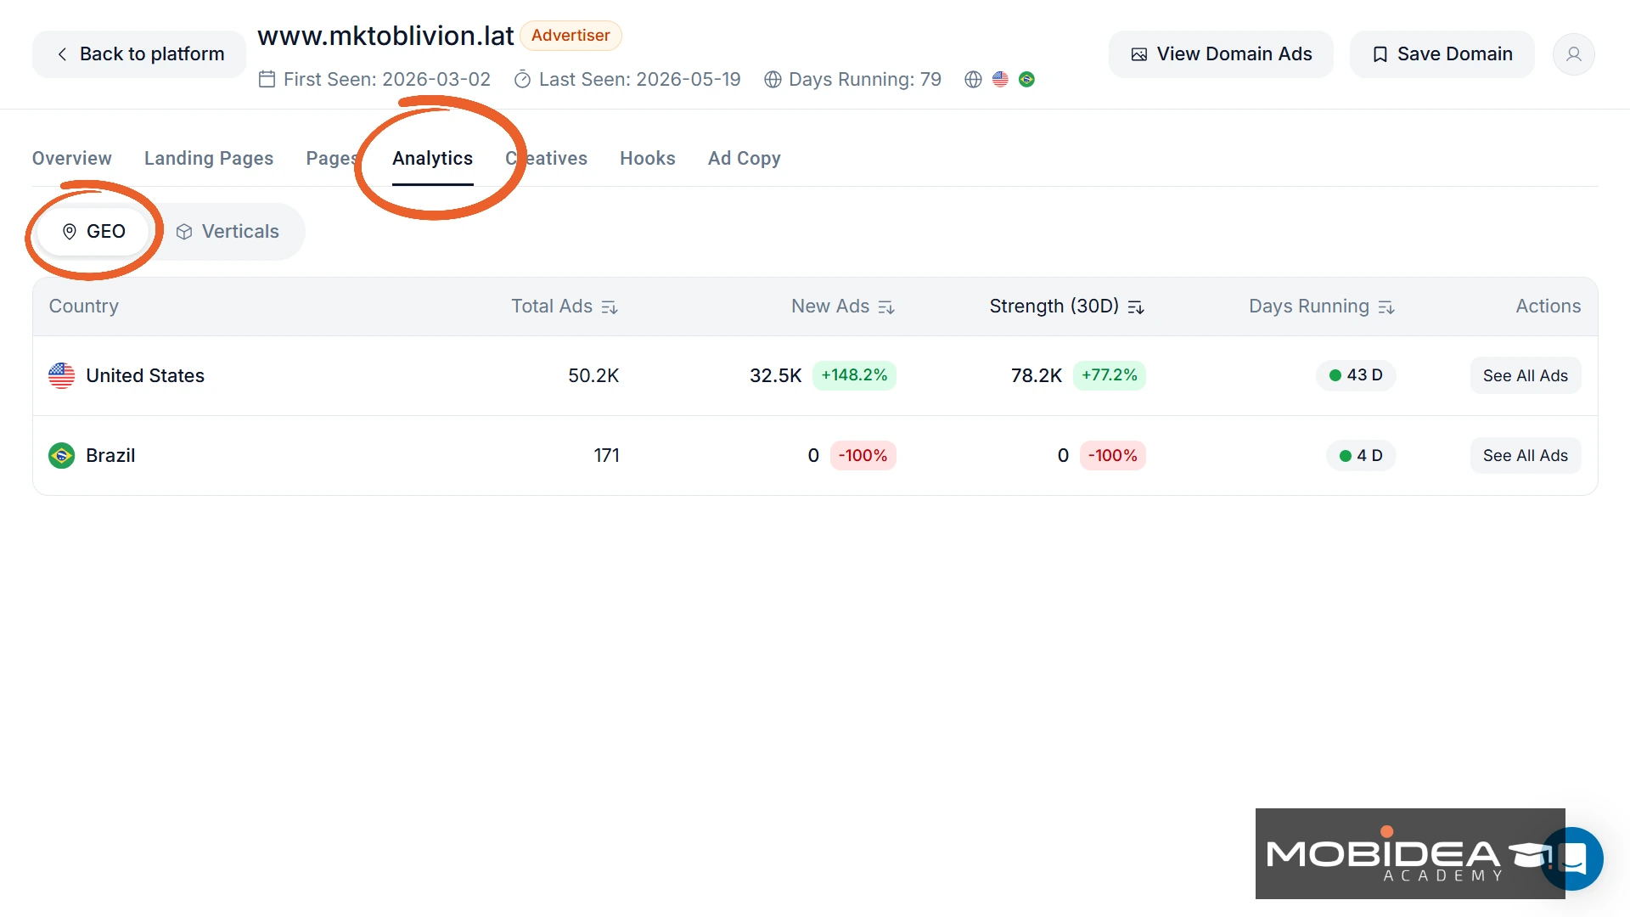Select the GEO view toggle
Screen dimensions: 1630x917
(x=93, y=232)
